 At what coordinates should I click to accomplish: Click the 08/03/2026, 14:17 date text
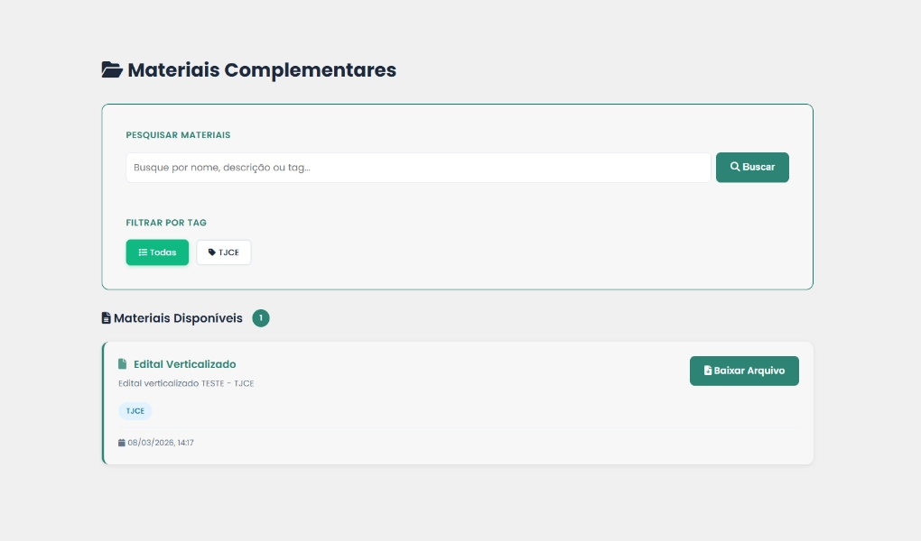click(161, 443)
